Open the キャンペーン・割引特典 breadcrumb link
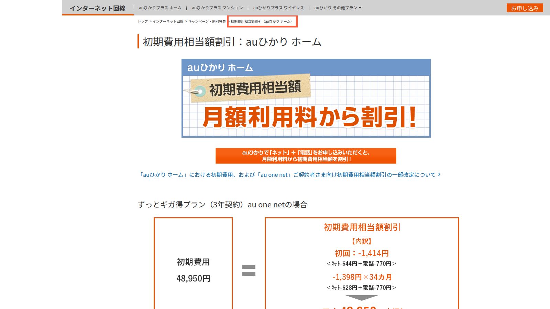550x309 pixels. [x=207, y=21]
